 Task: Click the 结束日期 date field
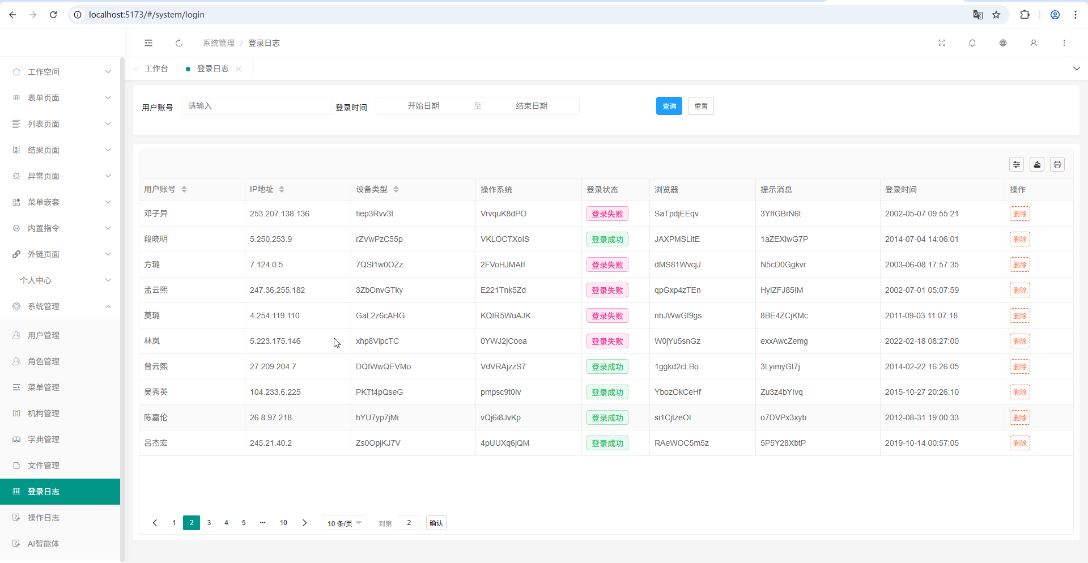[532, 106]
